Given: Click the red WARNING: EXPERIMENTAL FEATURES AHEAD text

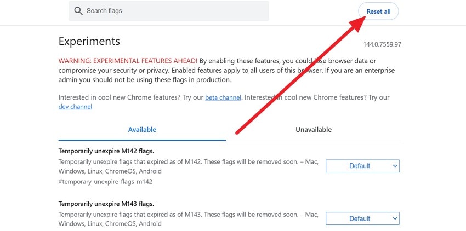Looking at the screenshot, I should [128, 61].
